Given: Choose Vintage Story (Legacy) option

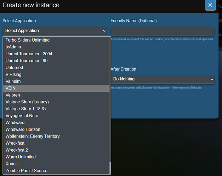Looking at the screenshot, I should point(56,102).
